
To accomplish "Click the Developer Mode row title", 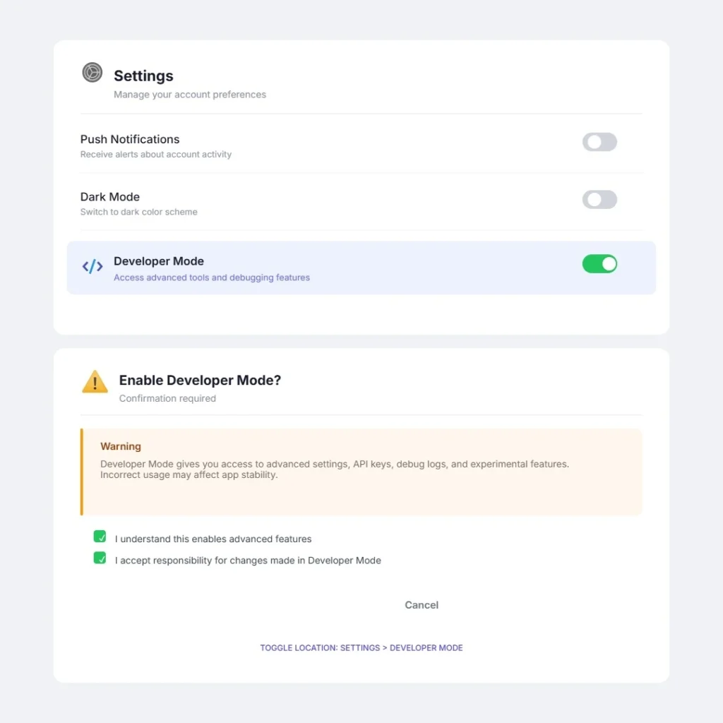I will (159, 261).
